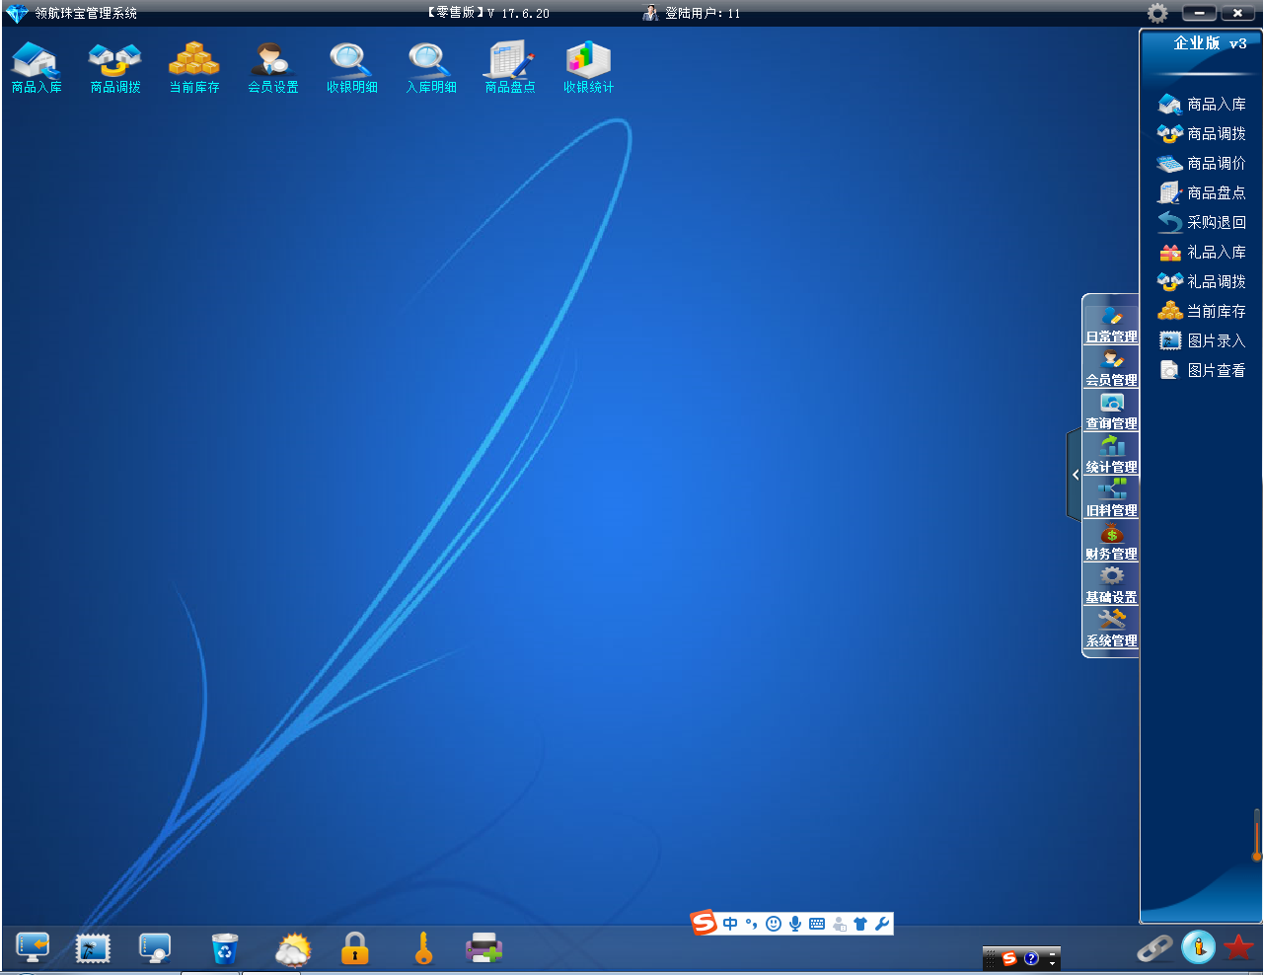Click the 企业版 v3 panel header
Image resolution: width=1263 pixels, height=975 pixels.
[x=1211, y=42]
